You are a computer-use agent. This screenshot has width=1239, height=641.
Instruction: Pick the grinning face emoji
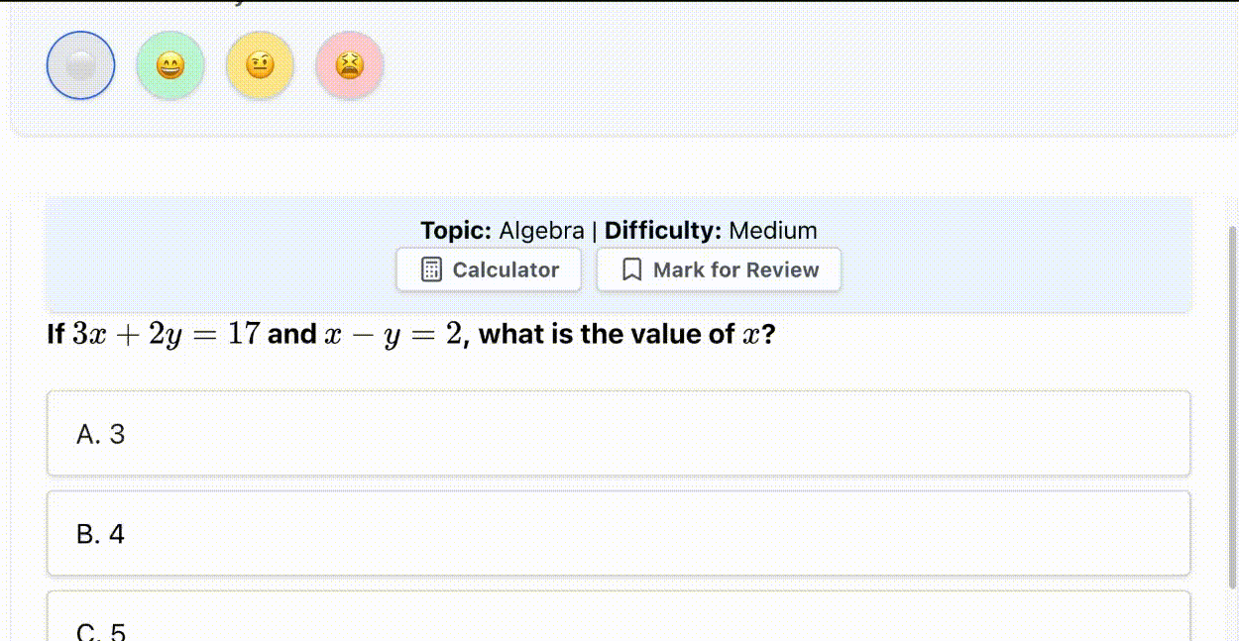point(170,66)
